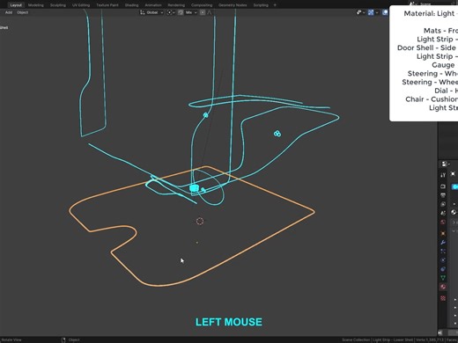Click 'Chair - Cushion' in material list

pyautogui.click(x=432, y=99)
